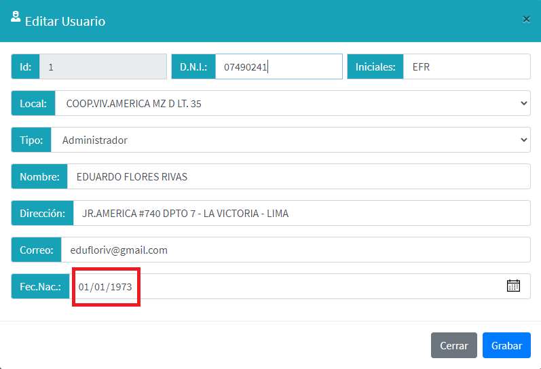Click the user icon in the header

(x=16, y=18)
